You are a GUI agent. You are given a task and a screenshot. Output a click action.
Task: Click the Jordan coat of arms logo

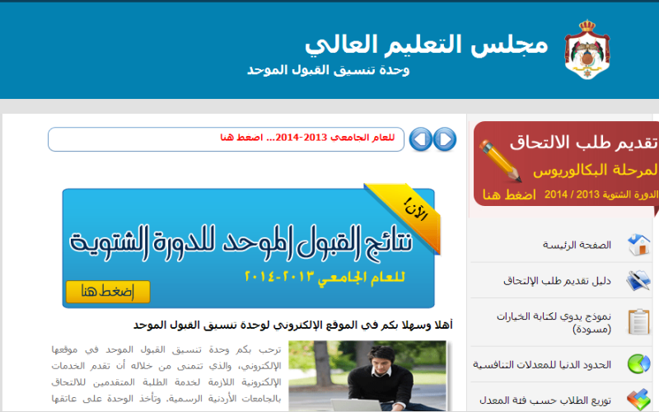[587, 49]
